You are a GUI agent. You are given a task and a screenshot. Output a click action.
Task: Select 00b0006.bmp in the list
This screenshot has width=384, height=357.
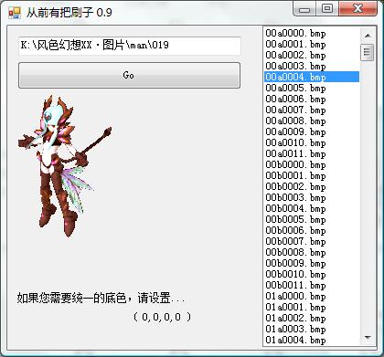312,230
